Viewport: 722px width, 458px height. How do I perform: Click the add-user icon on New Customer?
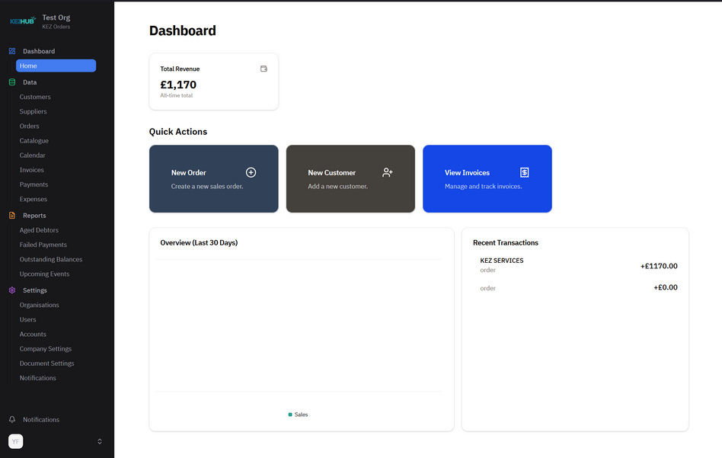tap(388, 173)
